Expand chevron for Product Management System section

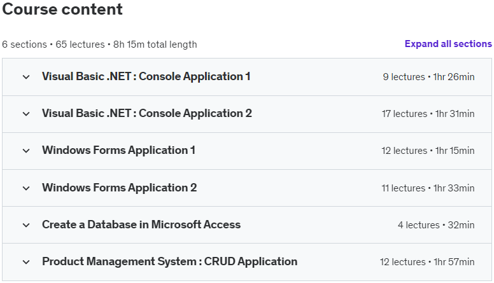pyautogui.click(x=26, y=261)
